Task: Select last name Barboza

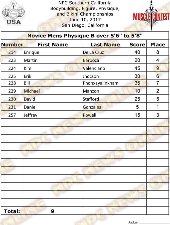Action: (x=91, y=60)
